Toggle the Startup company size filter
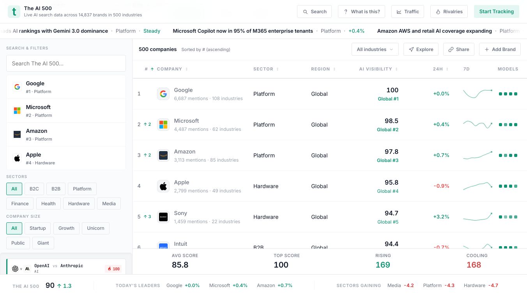The image size is (527, 296). 38,228
